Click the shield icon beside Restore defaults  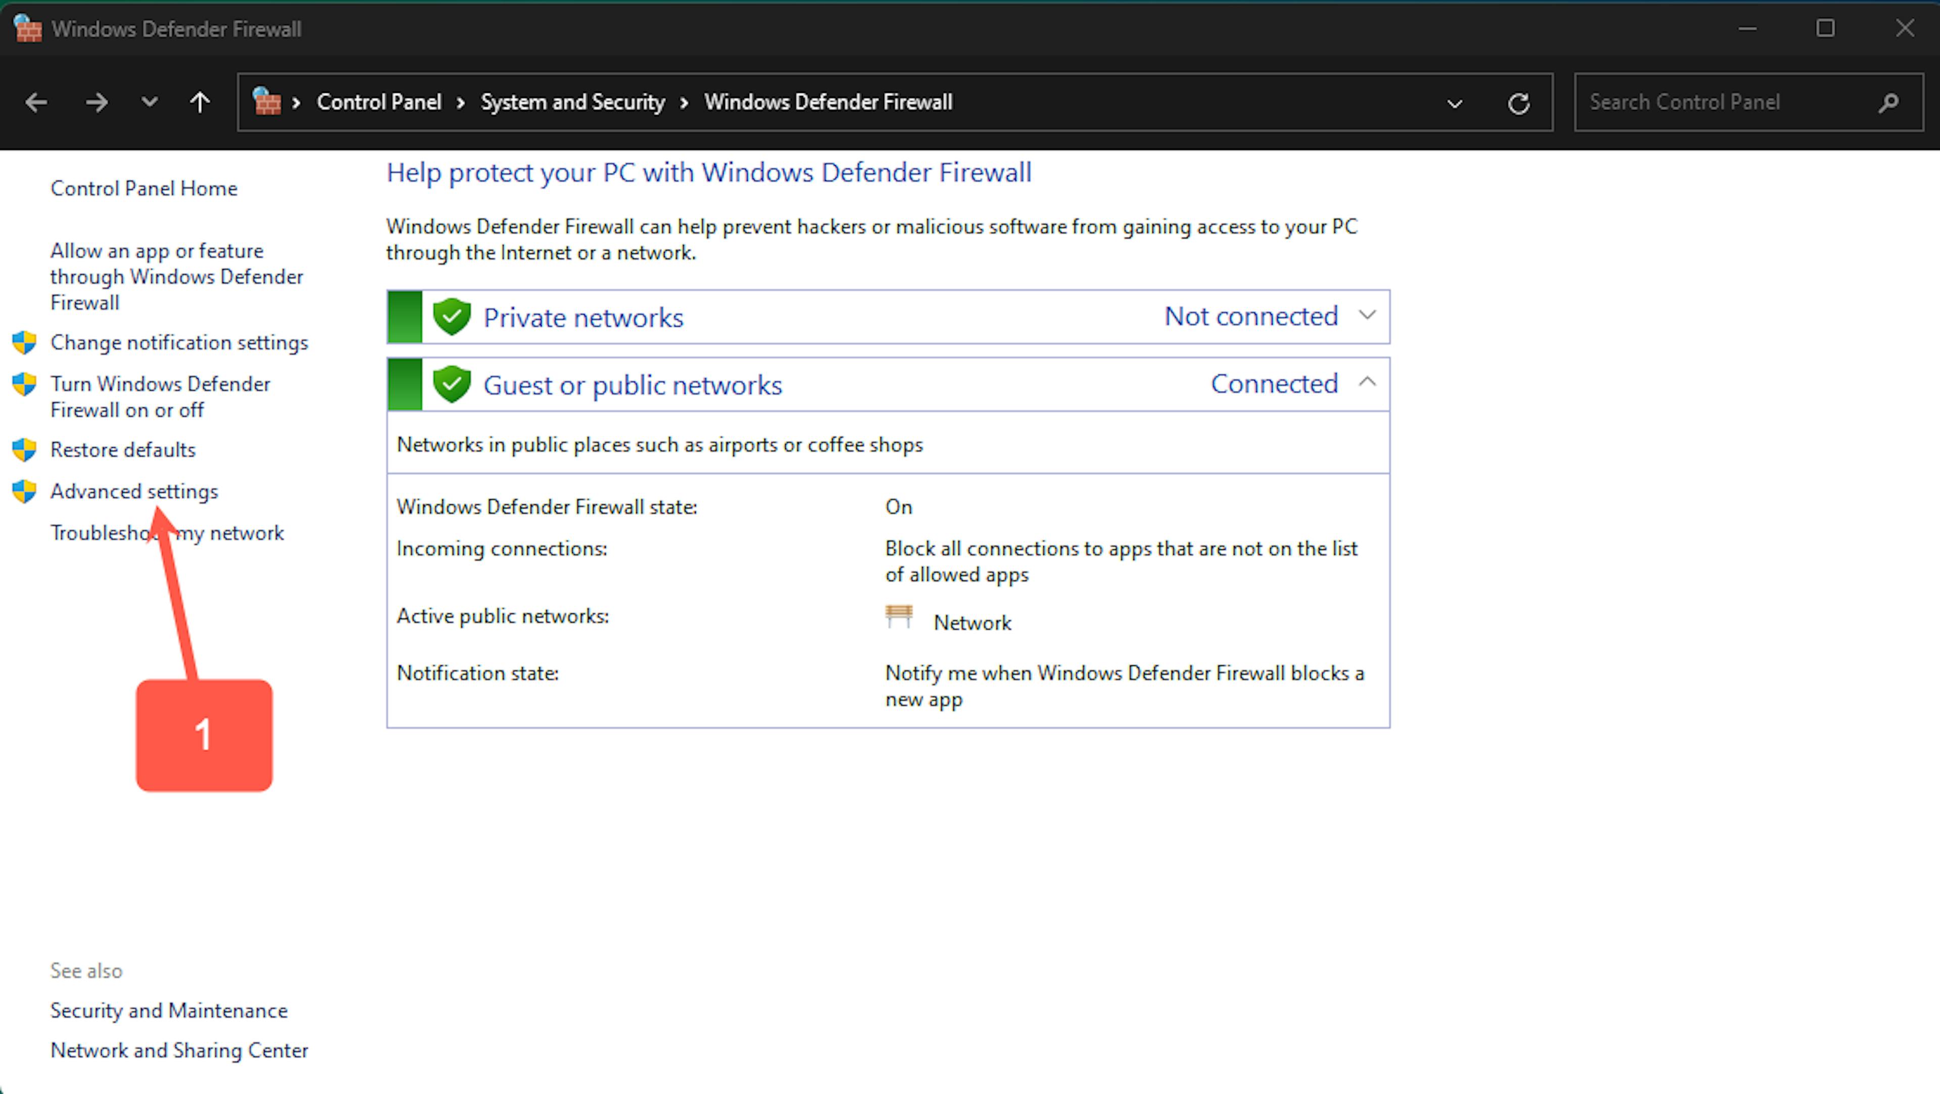coord(25,450)
